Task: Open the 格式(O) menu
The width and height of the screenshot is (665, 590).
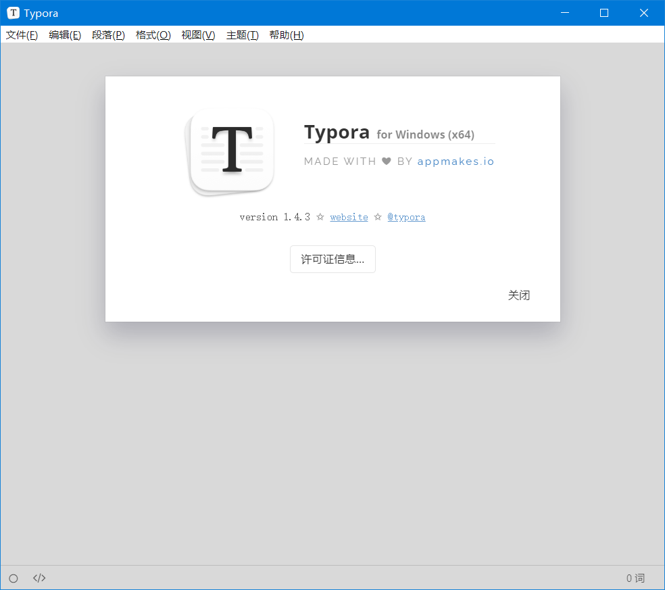Action: pos(153,34)
